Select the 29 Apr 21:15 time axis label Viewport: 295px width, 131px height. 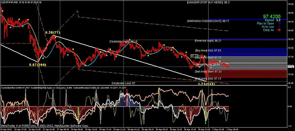pyautogui.click(x=119, y=129)
